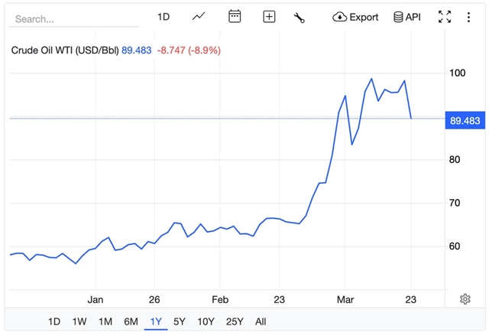The image size is (489, 336).
Task: Click the 89.483 current price label
Action: click(x=465, y=120)
